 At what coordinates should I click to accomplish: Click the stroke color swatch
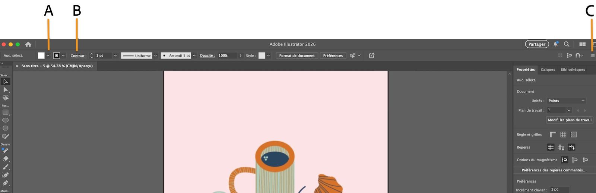[x=57, y=56]
